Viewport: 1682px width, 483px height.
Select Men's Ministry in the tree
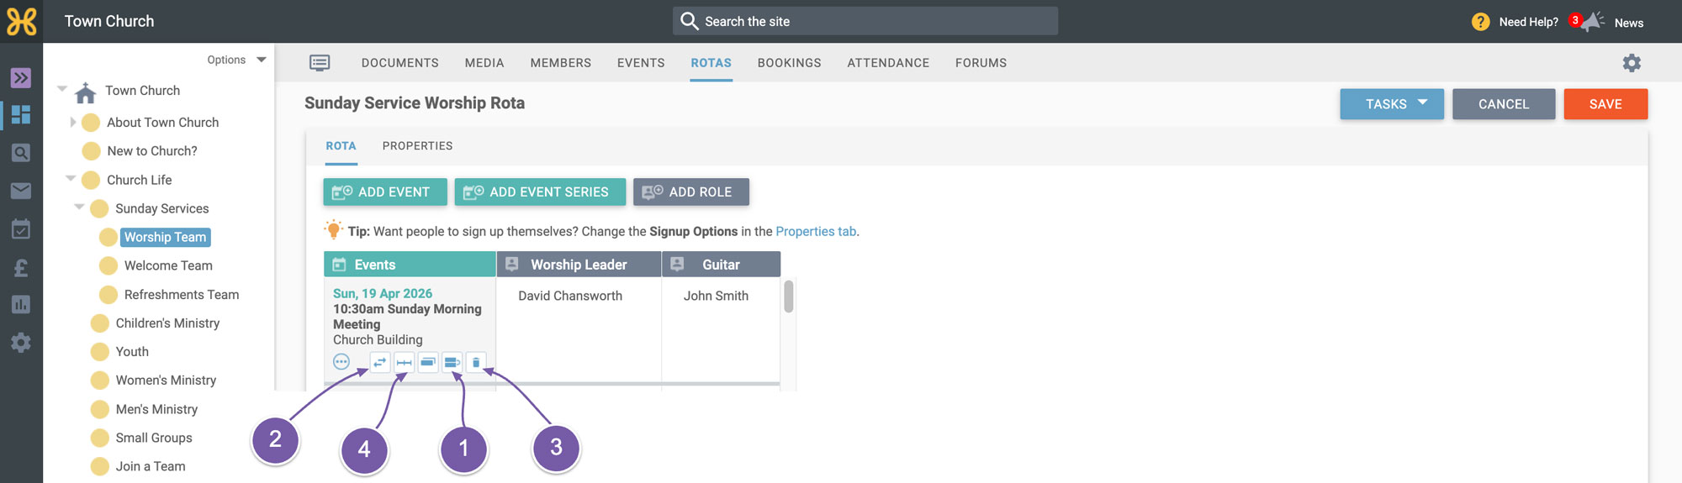[x=156, y=410]
